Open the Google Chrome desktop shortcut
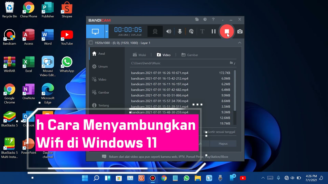The image size is (328, 184). tap(9, 94)
